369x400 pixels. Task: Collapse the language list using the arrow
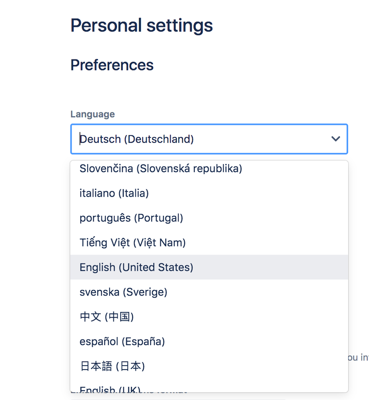pyautogui.click(x=335, y=139)
